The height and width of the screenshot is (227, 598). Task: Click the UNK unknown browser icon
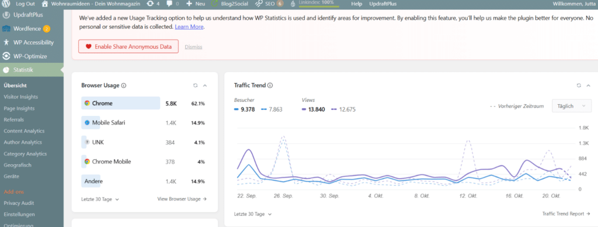(x=87, y=142)
